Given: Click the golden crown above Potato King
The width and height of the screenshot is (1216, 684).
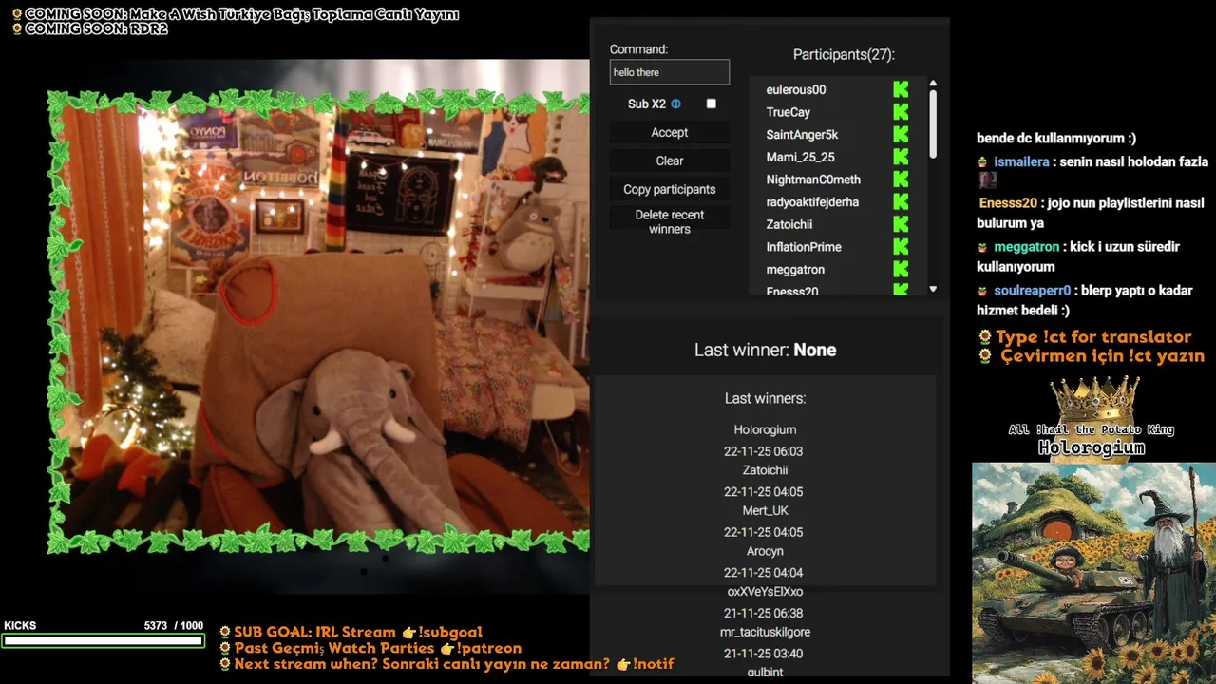Looking at the screenshot, I should coord(1097,398).
